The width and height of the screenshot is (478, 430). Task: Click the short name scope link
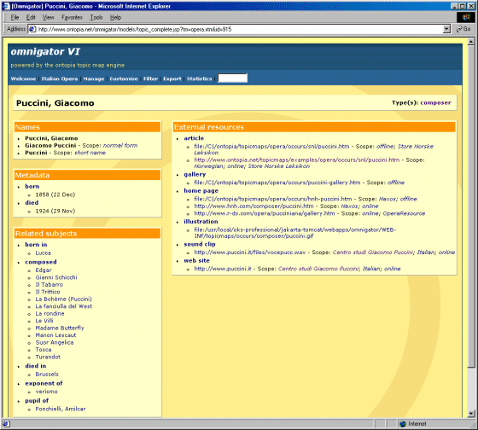90,153
